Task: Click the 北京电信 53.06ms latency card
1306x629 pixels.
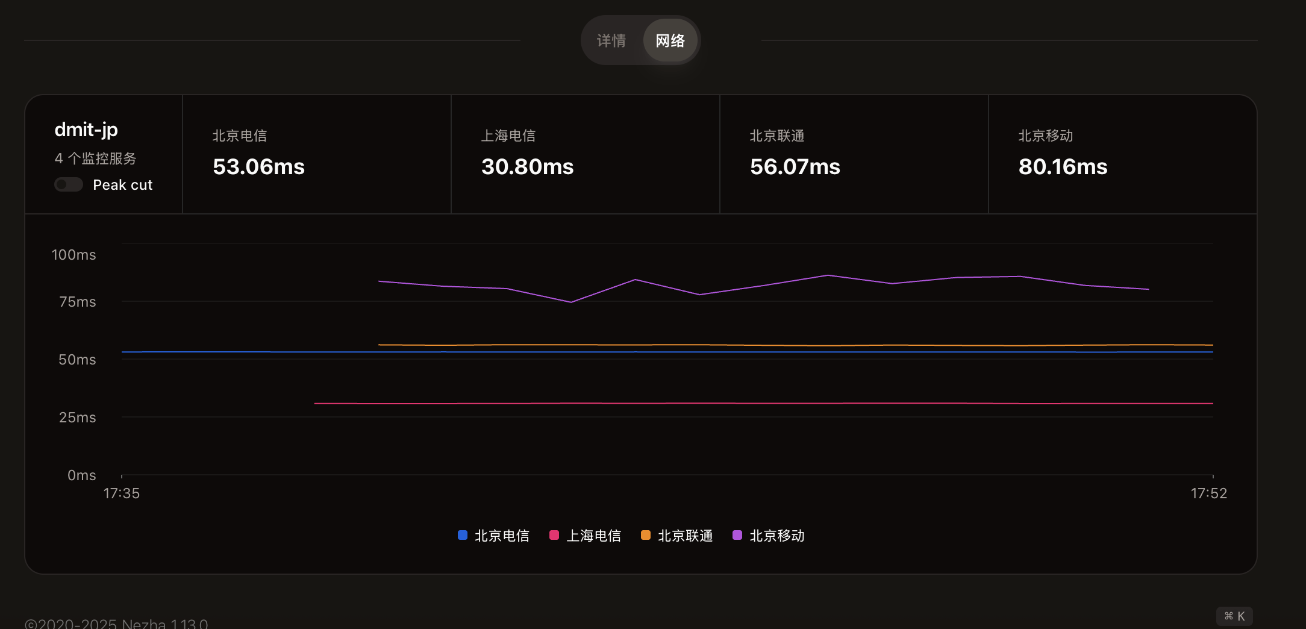Action: pyautogui.click(x=316, y=154)
